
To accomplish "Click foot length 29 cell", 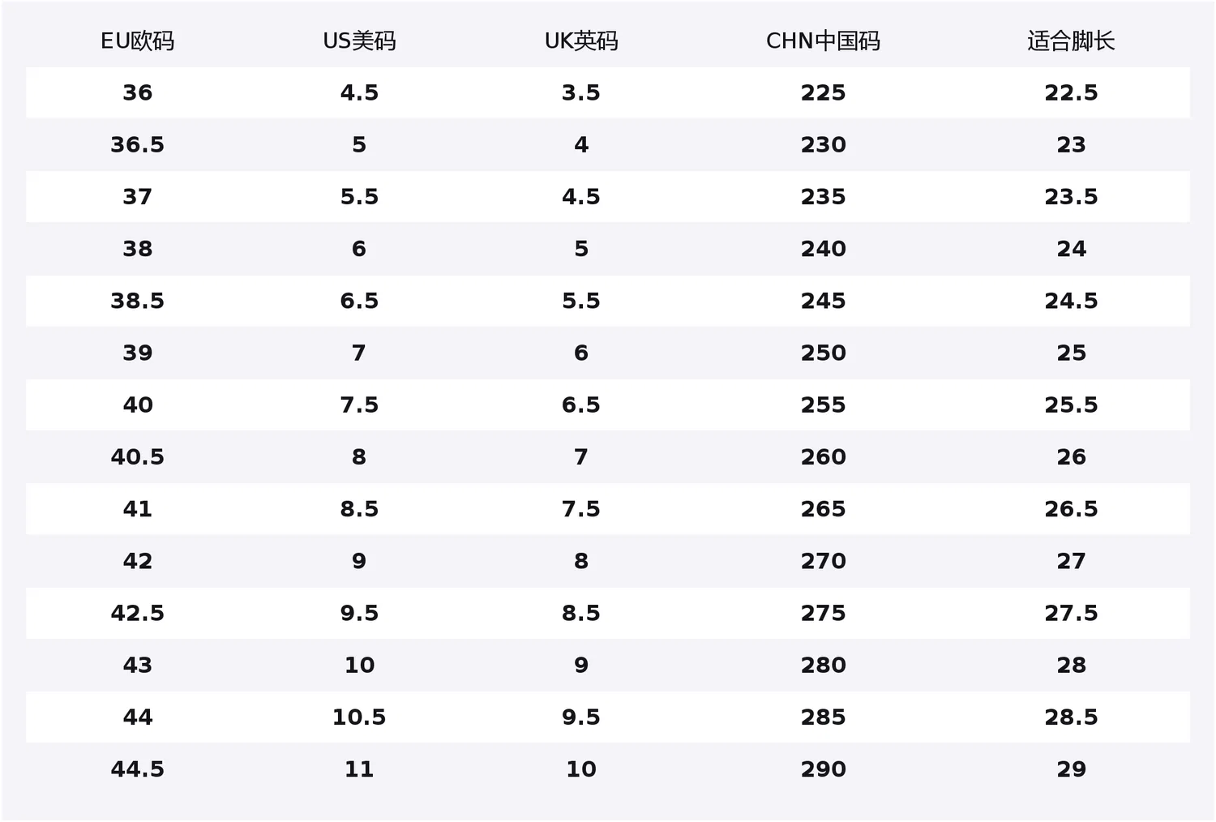I will tap(1071, 769).
